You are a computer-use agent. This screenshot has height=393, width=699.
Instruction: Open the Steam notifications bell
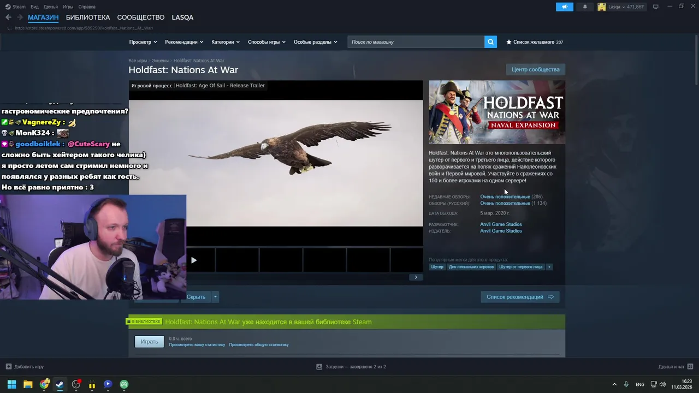[x=585, y=7]
